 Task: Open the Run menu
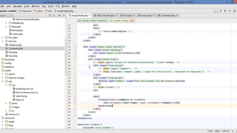(44, 6)
